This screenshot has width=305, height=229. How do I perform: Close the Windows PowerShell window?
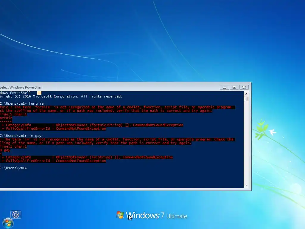(244, 87)
